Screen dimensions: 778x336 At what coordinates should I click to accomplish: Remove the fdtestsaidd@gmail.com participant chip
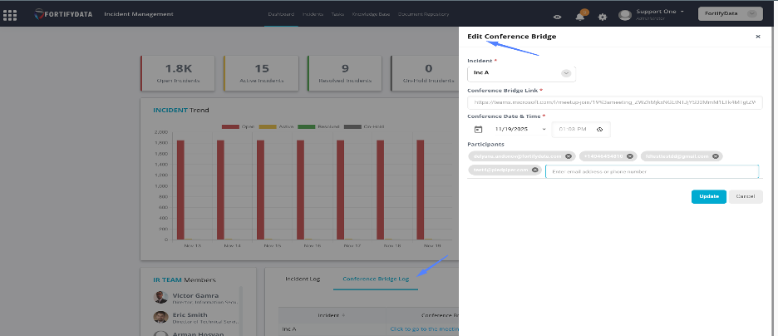pos(716,156)
